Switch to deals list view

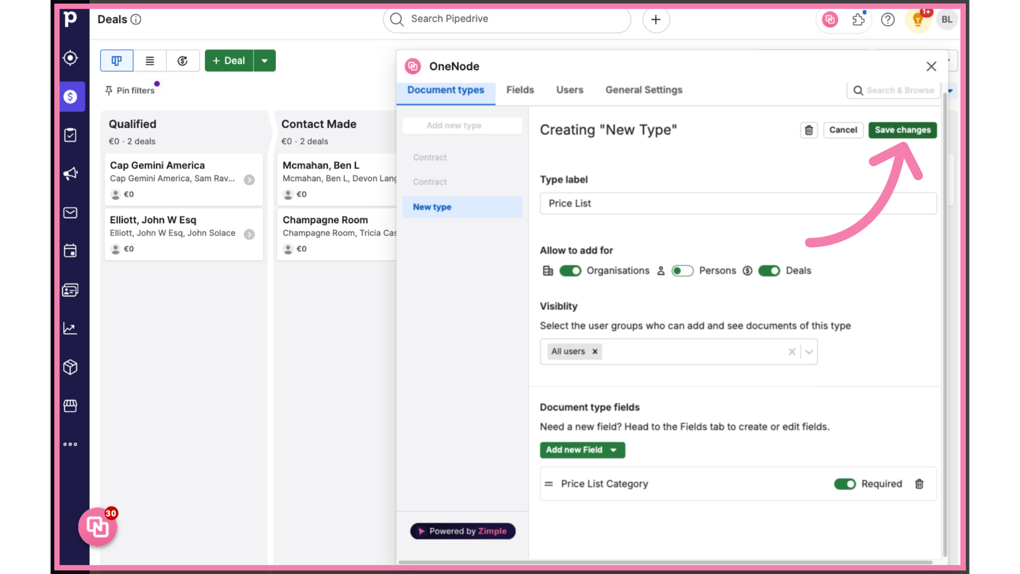[150, 61]
